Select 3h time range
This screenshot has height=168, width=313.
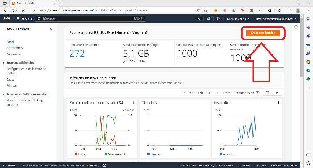[191, 93]
